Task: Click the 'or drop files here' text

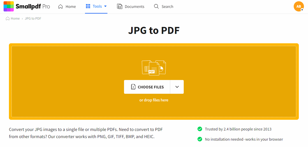Action: coord(154,100)
